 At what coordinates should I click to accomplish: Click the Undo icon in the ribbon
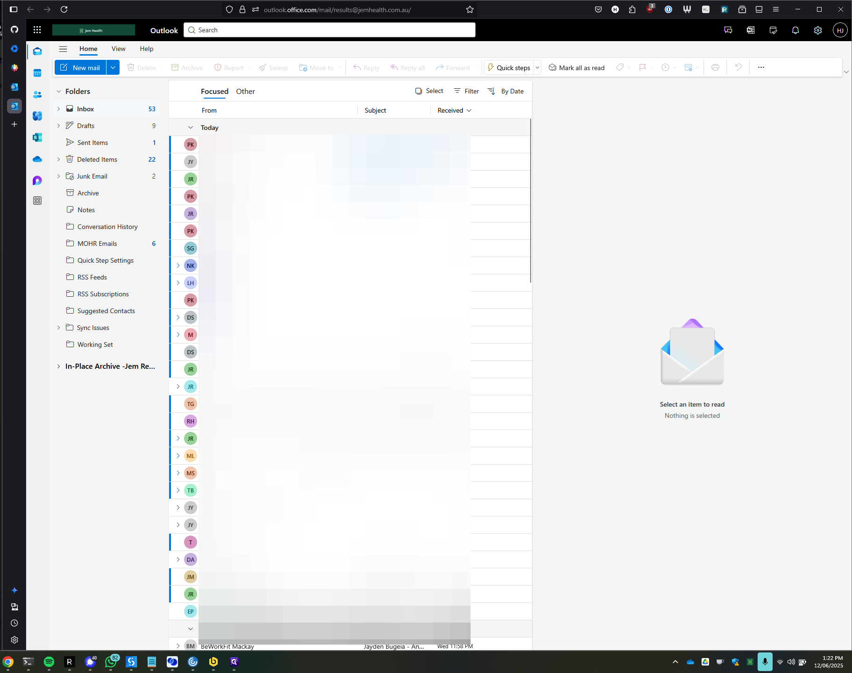tap(738, 67)
